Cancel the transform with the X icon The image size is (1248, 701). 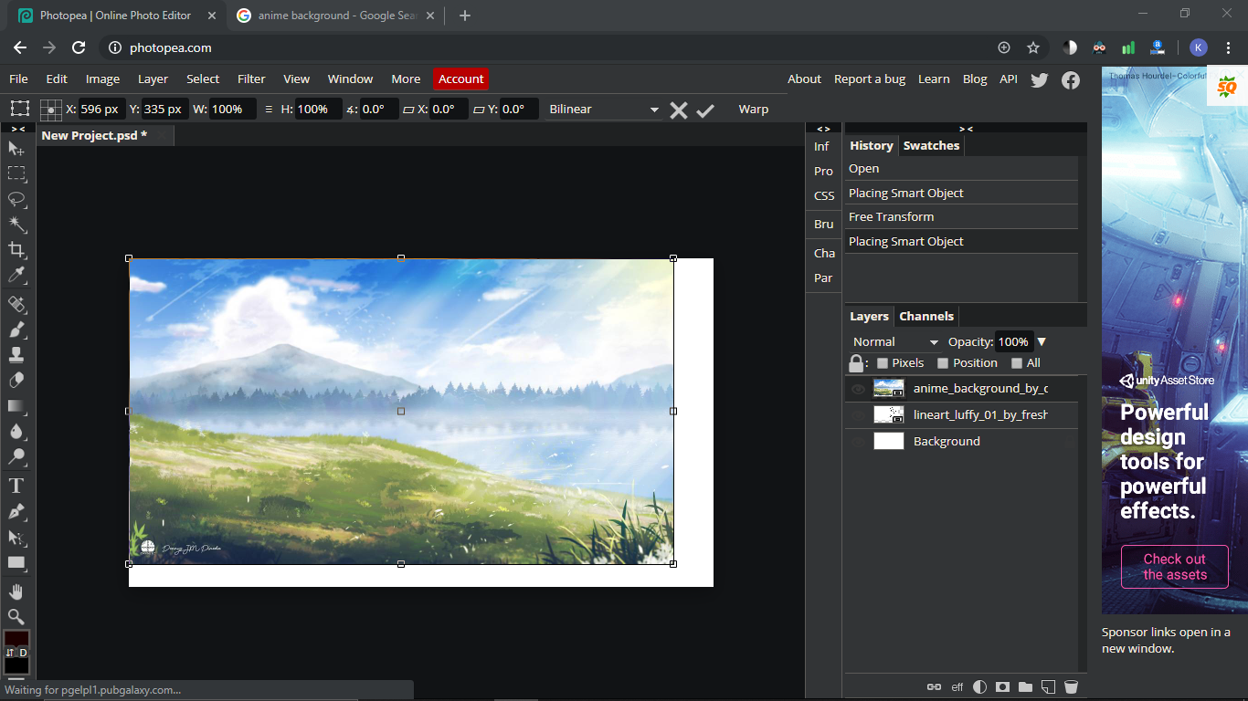(x=678, y=110)
